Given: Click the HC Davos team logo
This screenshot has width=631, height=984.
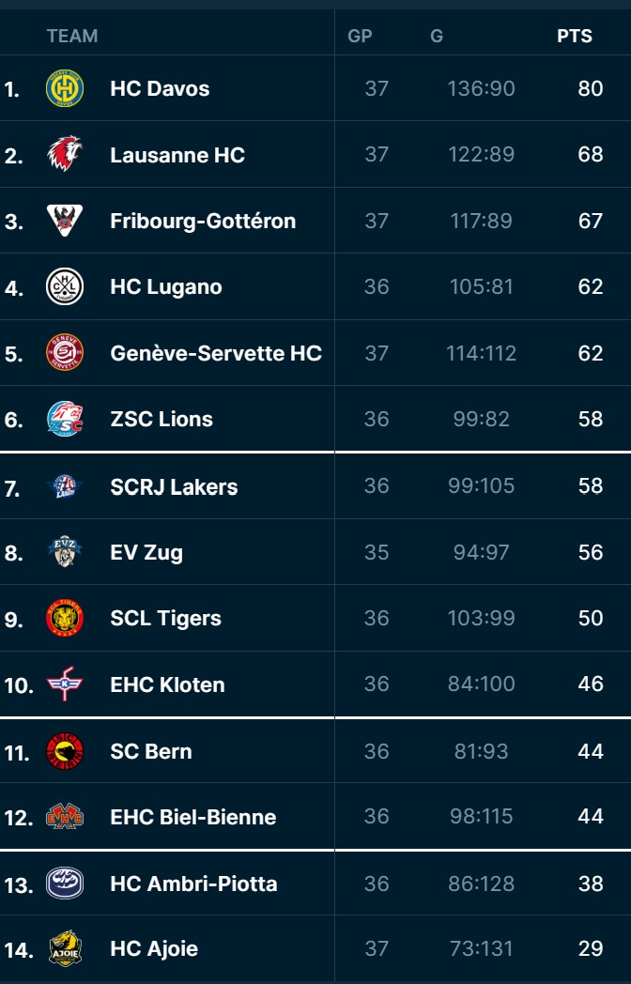Looking at the screenshot, I should [65, 88].
